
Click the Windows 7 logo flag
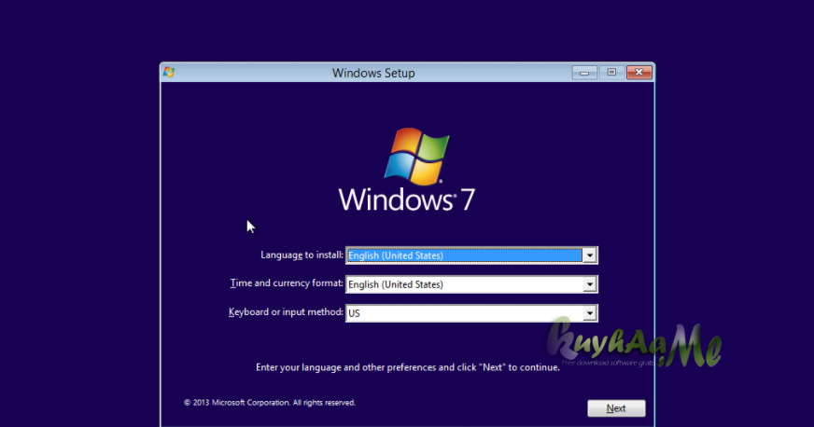417,156
